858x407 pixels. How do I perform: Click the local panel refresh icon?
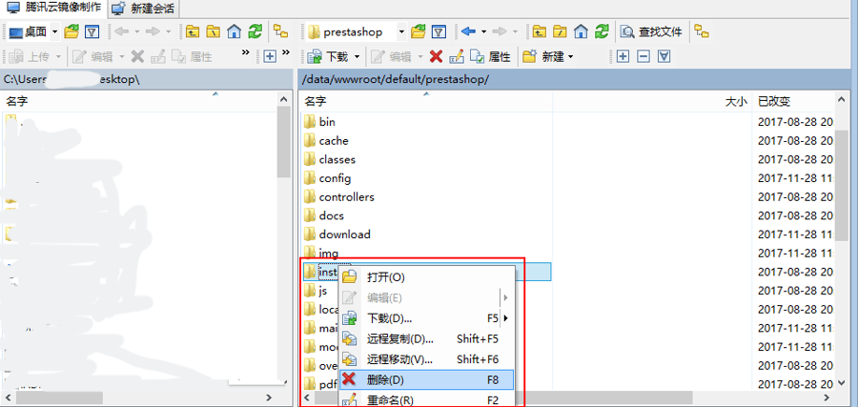(x=255, y=32)
